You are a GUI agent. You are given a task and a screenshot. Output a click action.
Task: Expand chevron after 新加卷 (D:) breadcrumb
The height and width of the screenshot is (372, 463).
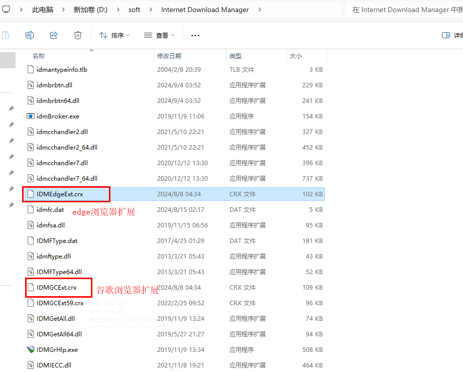point(118,10)
